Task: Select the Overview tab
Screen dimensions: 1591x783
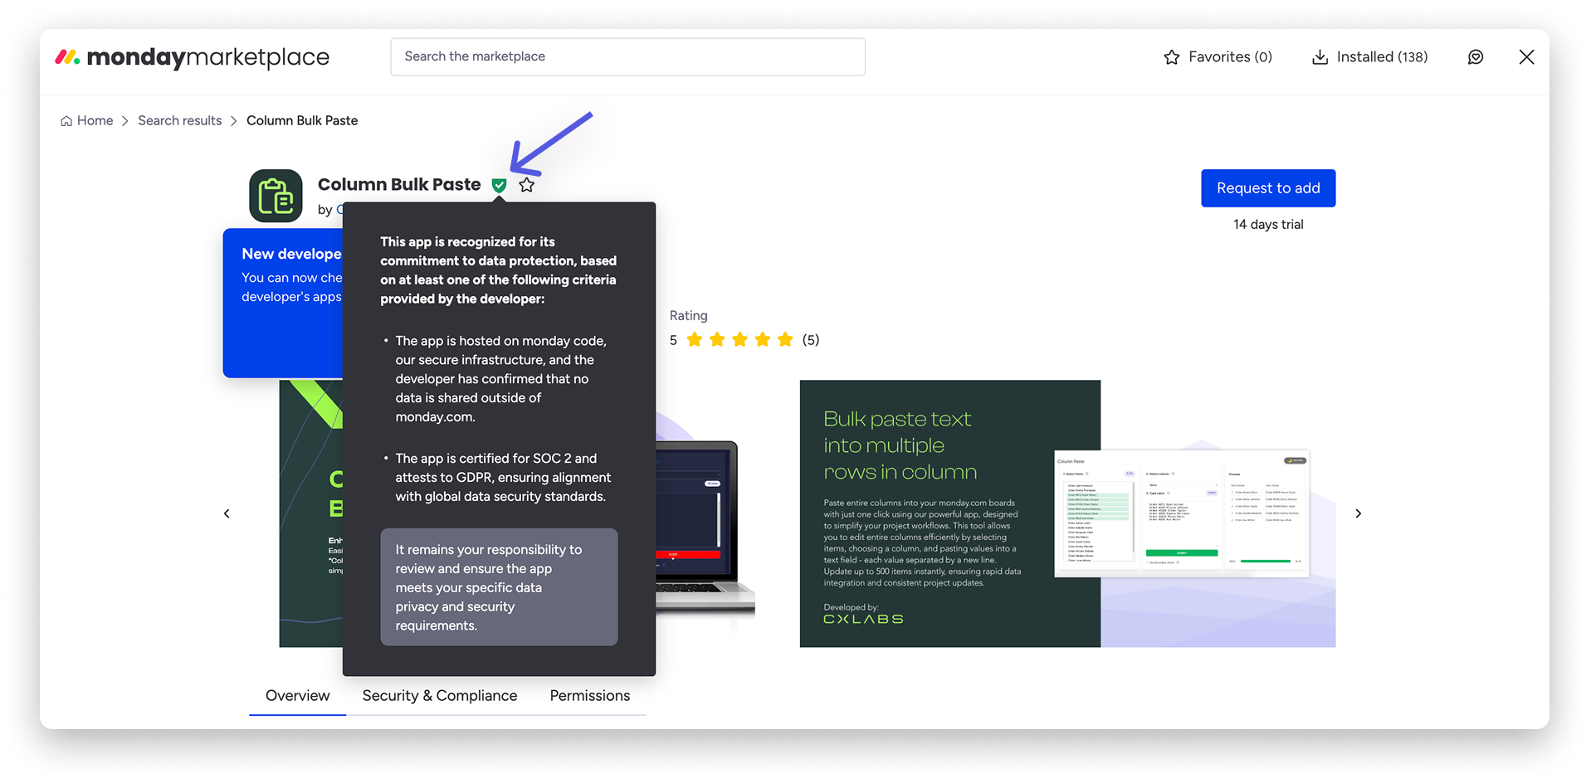Action: tap(297, 695)
